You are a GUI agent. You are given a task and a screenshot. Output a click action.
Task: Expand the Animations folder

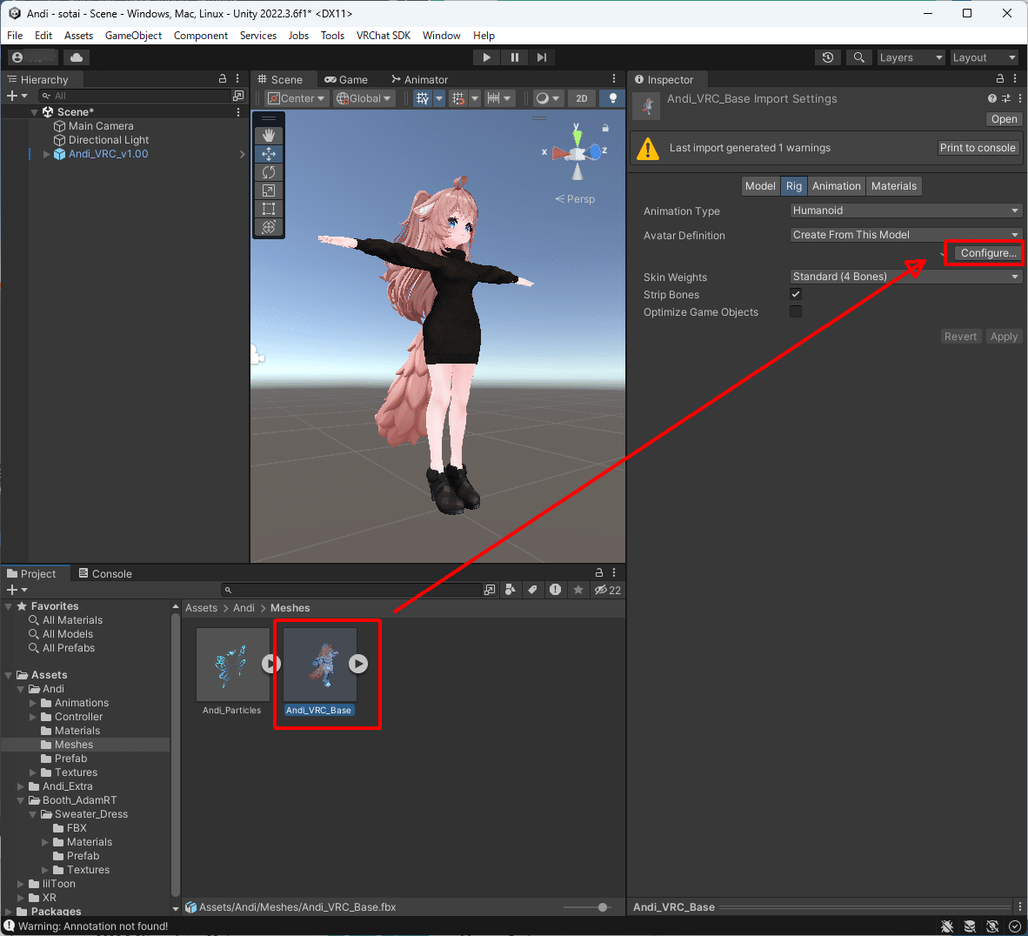coord(33,703)
